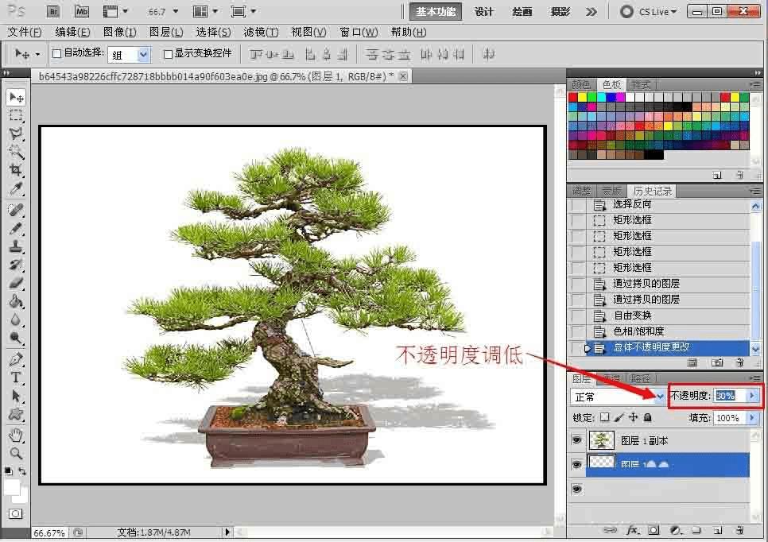Select the Paint Bucket tool
This screenshot has height=542, width=768.
point(16,302)
